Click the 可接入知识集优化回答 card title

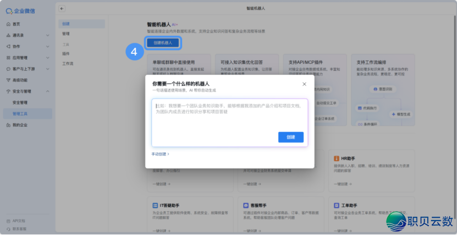[x=241, y=62]
